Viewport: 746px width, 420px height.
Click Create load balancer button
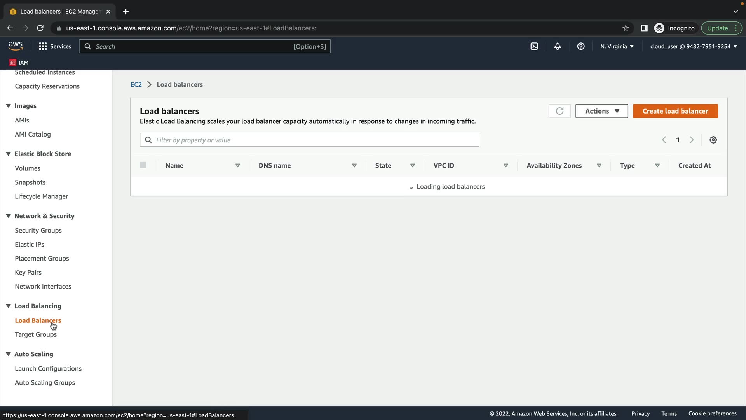675,111
